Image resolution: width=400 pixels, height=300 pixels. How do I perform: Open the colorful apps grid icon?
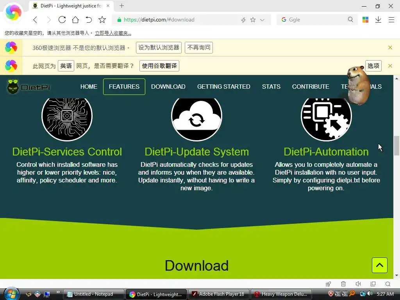[365, 20]
